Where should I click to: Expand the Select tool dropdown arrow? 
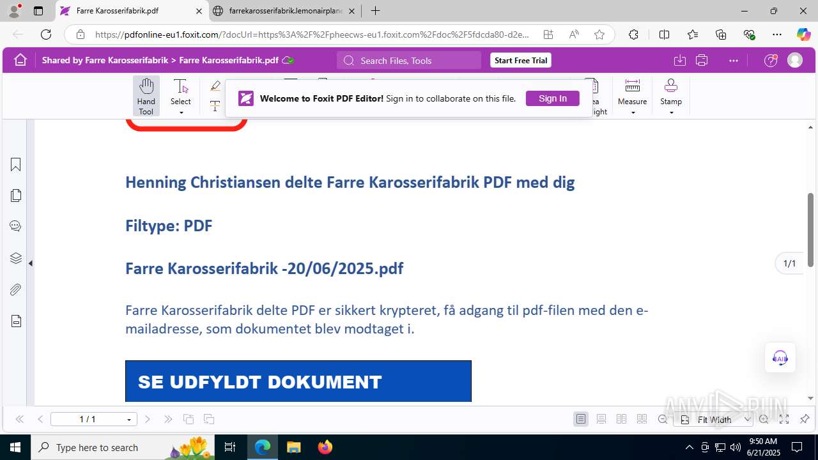(181, 113)
